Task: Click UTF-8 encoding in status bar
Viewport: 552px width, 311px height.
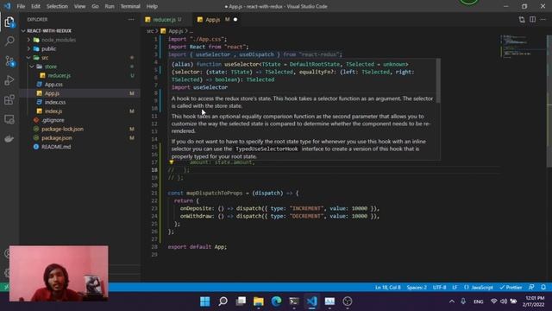Action: (439, 288)
